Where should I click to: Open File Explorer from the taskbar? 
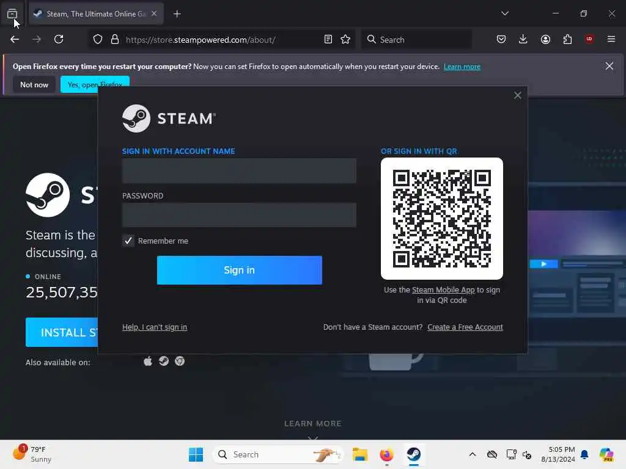pos(359,454)
